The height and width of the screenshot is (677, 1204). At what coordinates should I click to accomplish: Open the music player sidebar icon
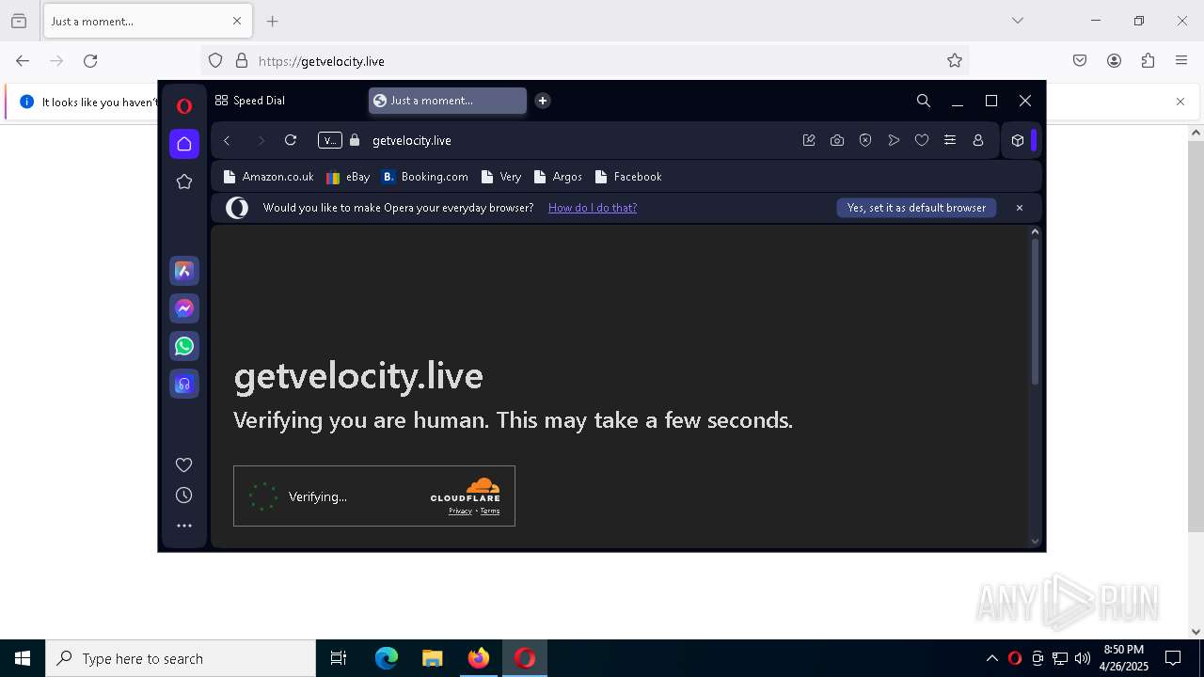point(184,384)
